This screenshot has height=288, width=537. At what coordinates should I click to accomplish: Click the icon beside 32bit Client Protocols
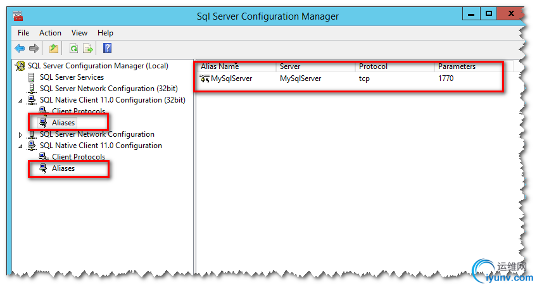43,111
